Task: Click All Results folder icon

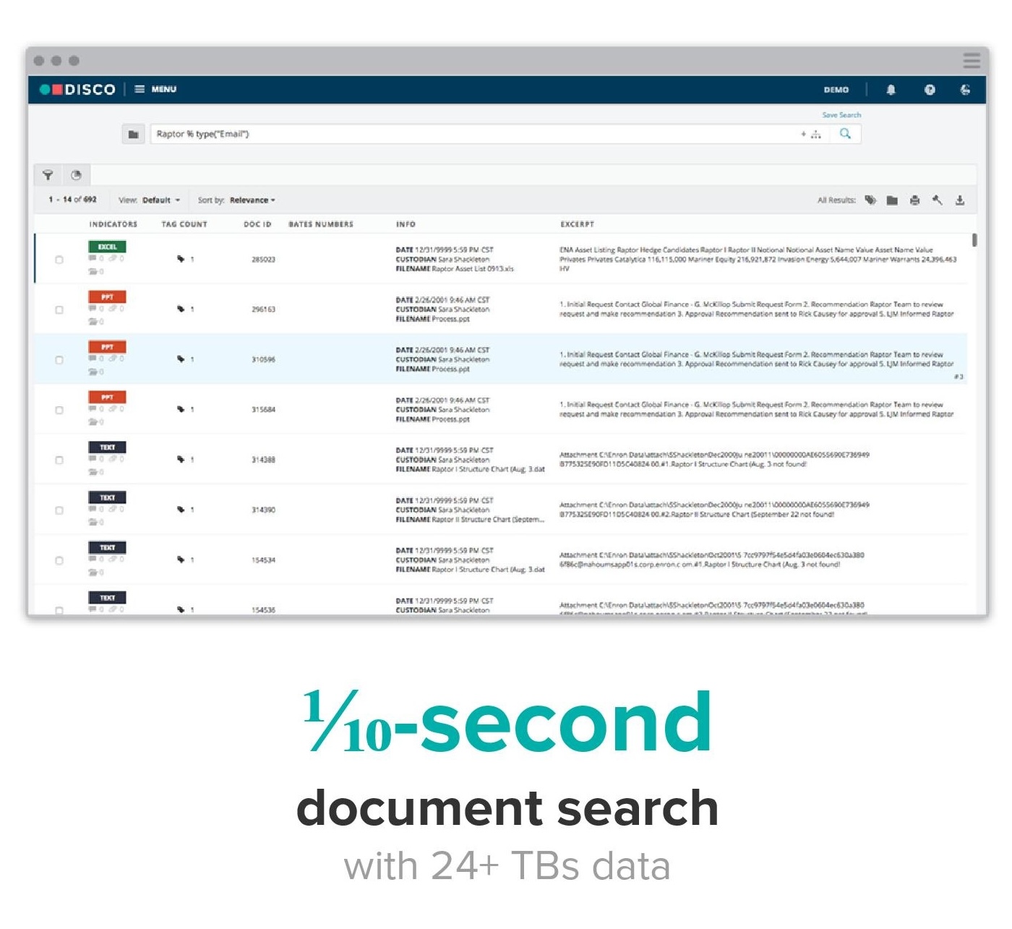Action: (x=892, y=200)
